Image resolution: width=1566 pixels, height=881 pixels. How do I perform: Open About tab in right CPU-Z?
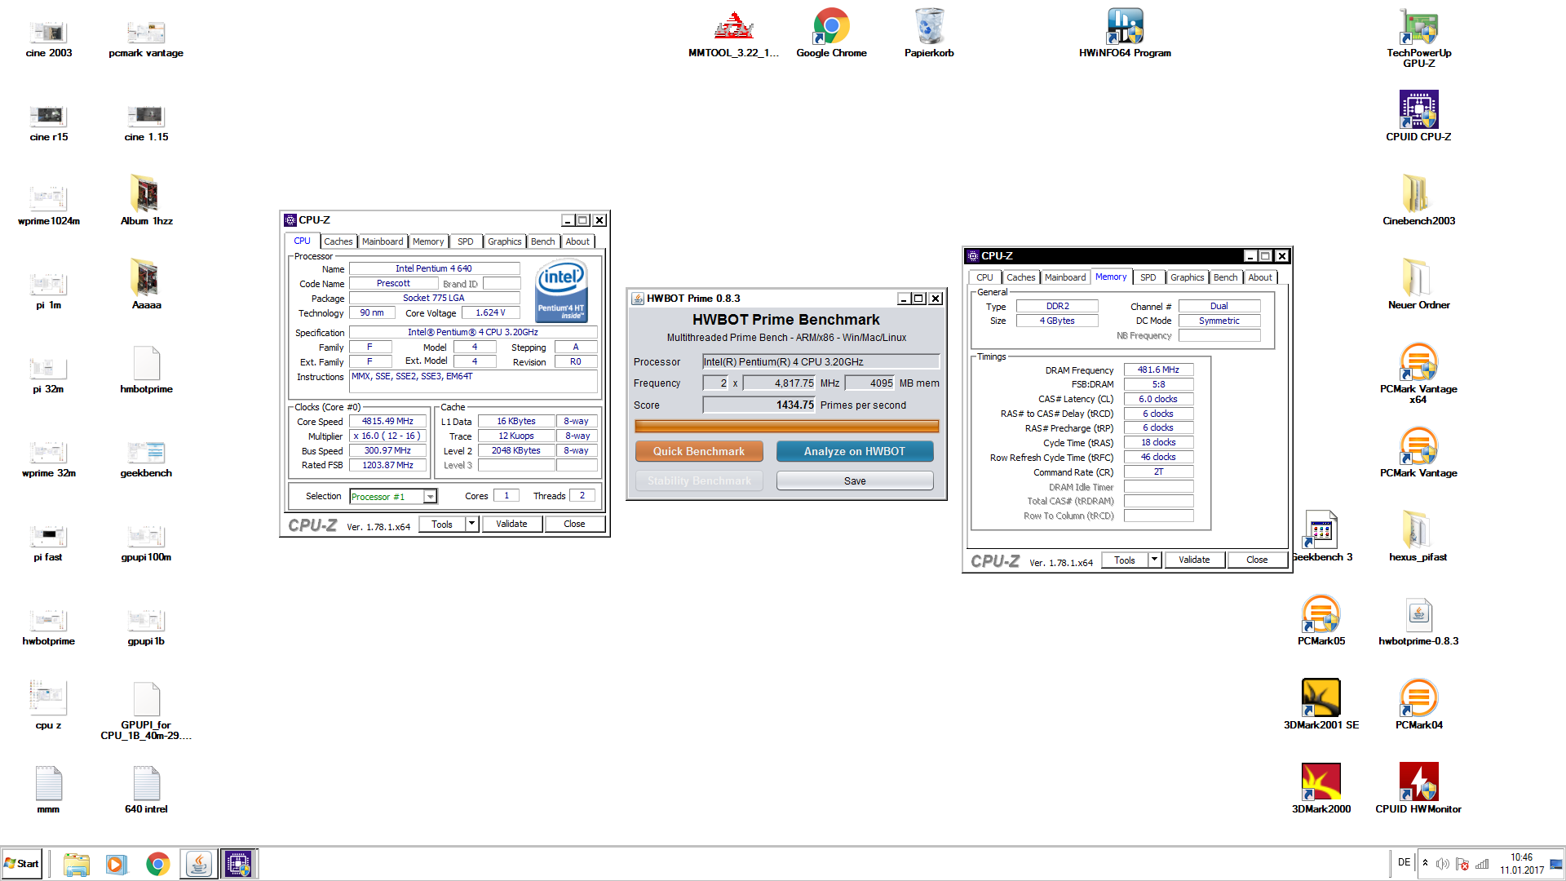tap(1259, 277)
